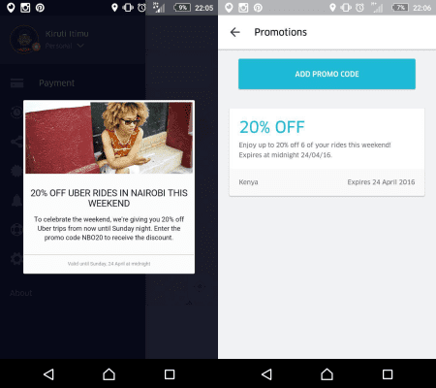
Task: Tap the Kiruti Itimu profile avatar
Action: (x=24, y=40)
